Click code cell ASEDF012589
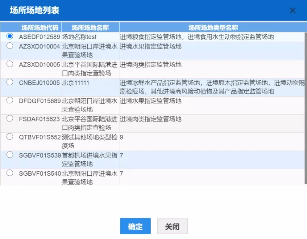This screenshot has height=239, width=307. click(x=40, y=37)
